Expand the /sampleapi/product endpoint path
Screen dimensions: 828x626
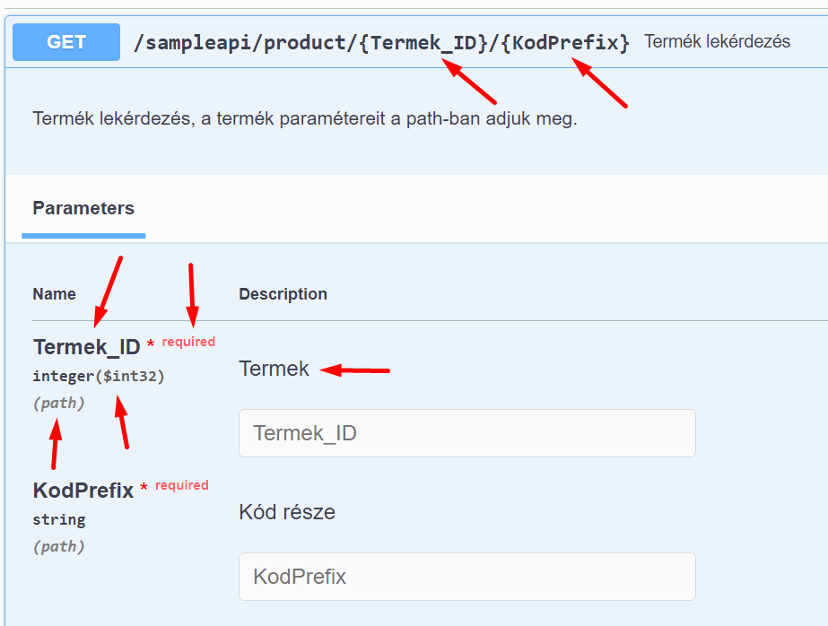381,42
